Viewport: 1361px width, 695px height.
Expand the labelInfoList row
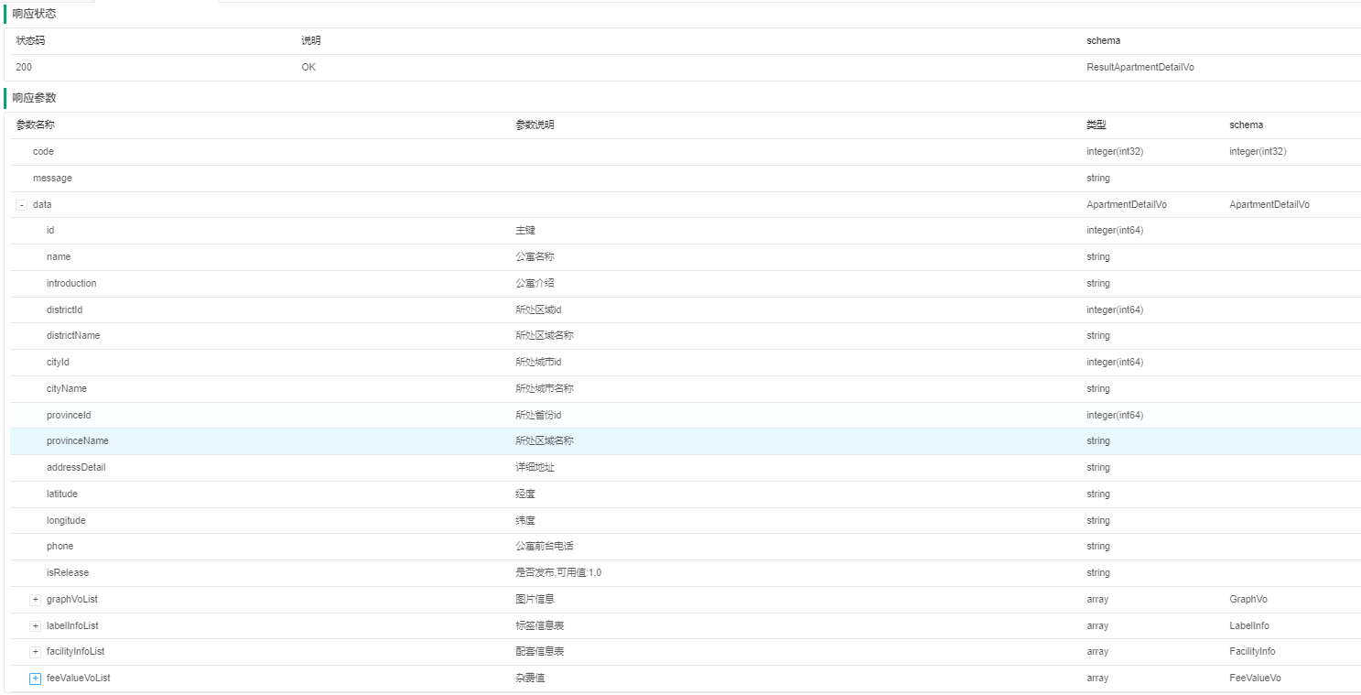[36, 626]
